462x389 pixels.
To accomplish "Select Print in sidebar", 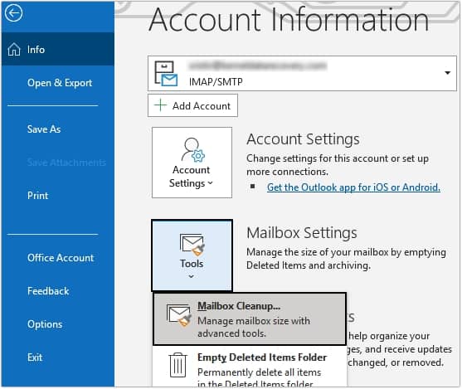I will [x=37, y=196].
